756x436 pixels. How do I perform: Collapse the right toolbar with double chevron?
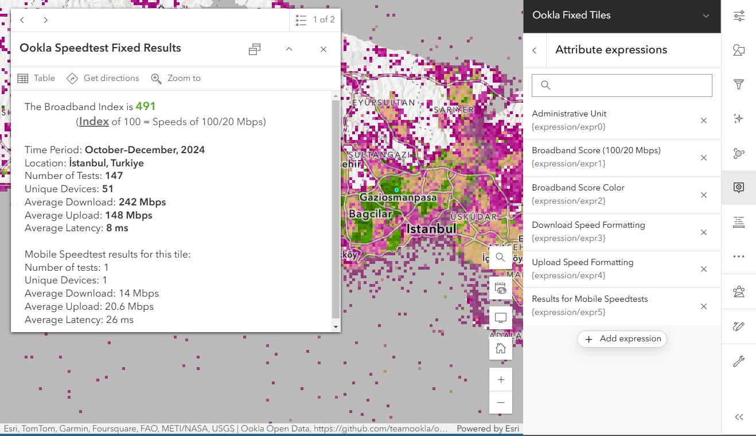tap(739, 417)
